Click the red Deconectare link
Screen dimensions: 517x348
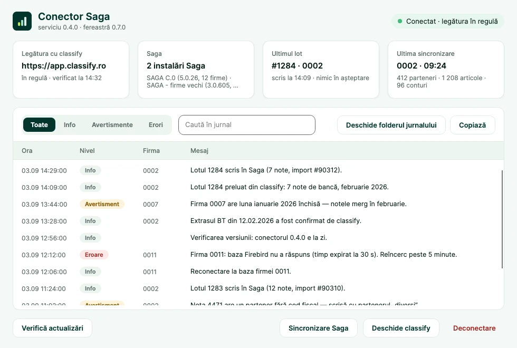point(474,328)
